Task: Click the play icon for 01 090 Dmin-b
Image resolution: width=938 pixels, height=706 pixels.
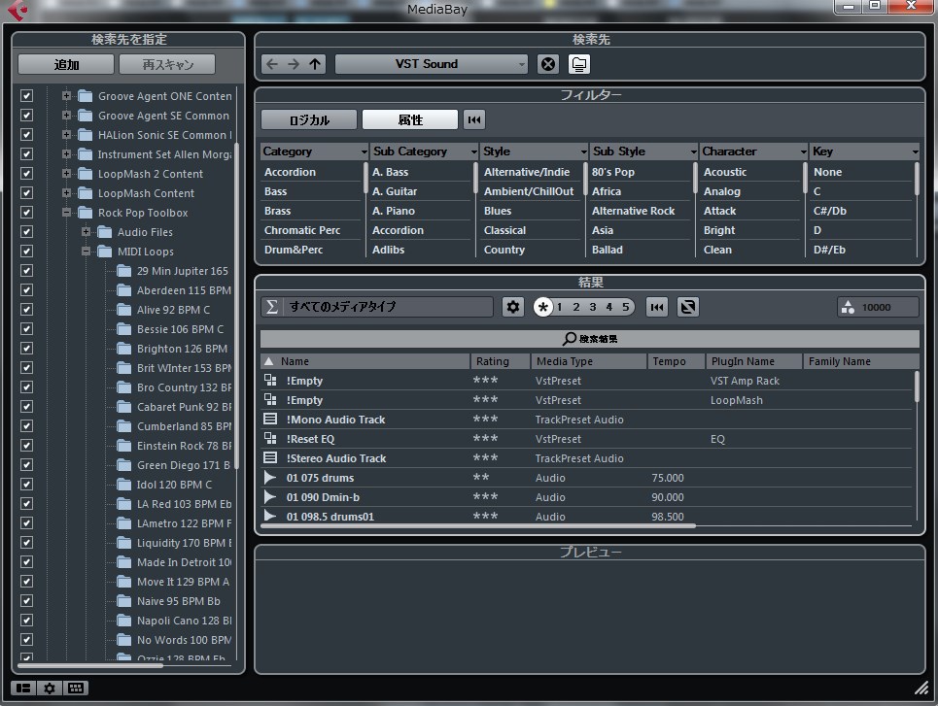Action: coord(270,497)
